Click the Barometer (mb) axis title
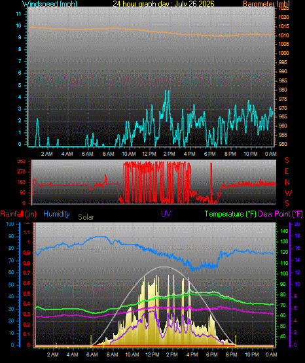 [266, 3]
